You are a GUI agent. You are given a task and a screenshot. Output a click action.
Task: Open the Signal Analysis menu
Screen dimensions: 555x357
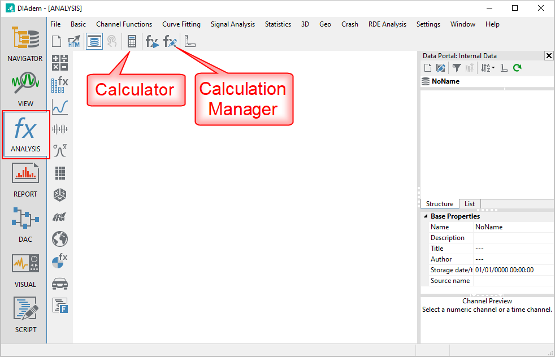point(233,24)
